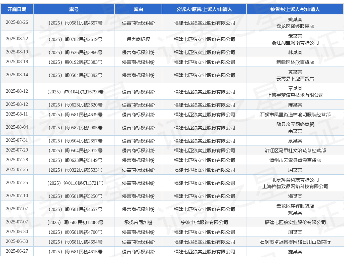344x257 pixels.
Task: Click defendant 章某某
Action: [295, 88]
